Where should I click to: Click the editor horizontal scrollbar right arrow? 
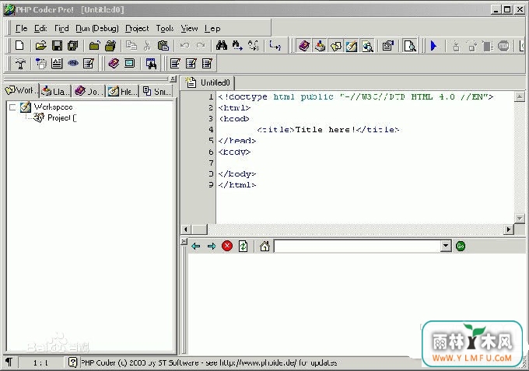pos(509,229)
